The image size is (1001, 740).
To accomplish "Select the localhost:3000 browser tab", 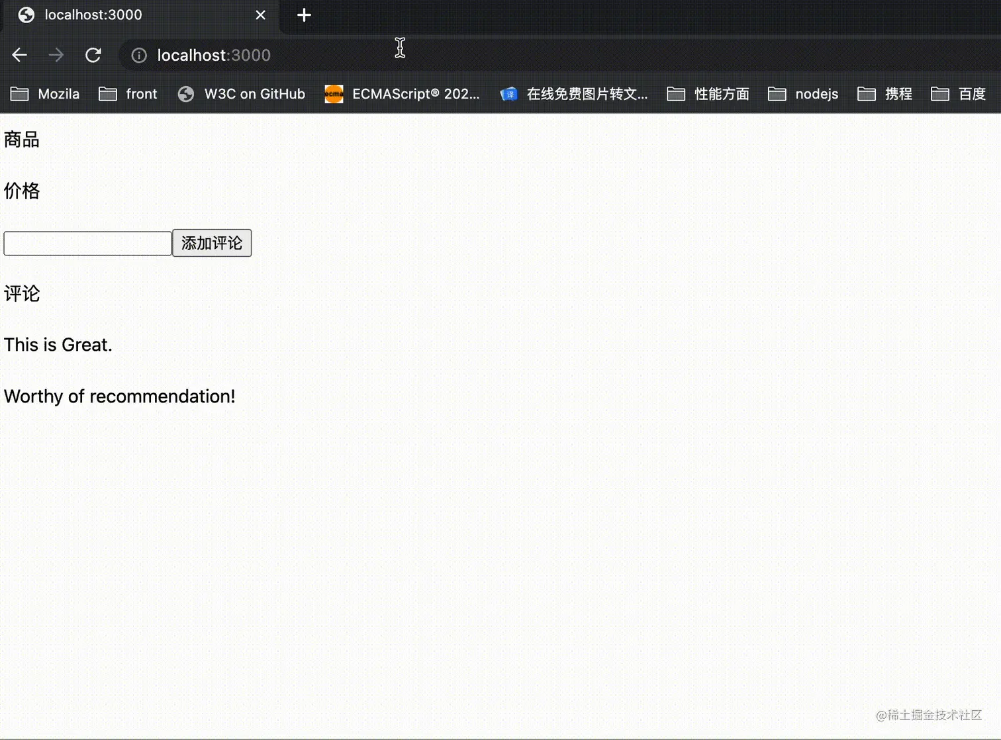I will 142,15.
